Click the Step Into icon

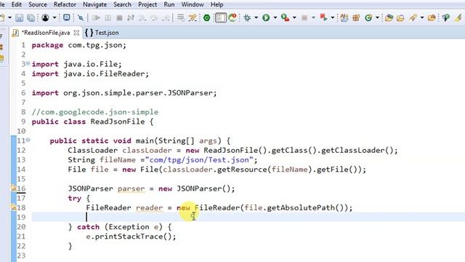point(142,17)
